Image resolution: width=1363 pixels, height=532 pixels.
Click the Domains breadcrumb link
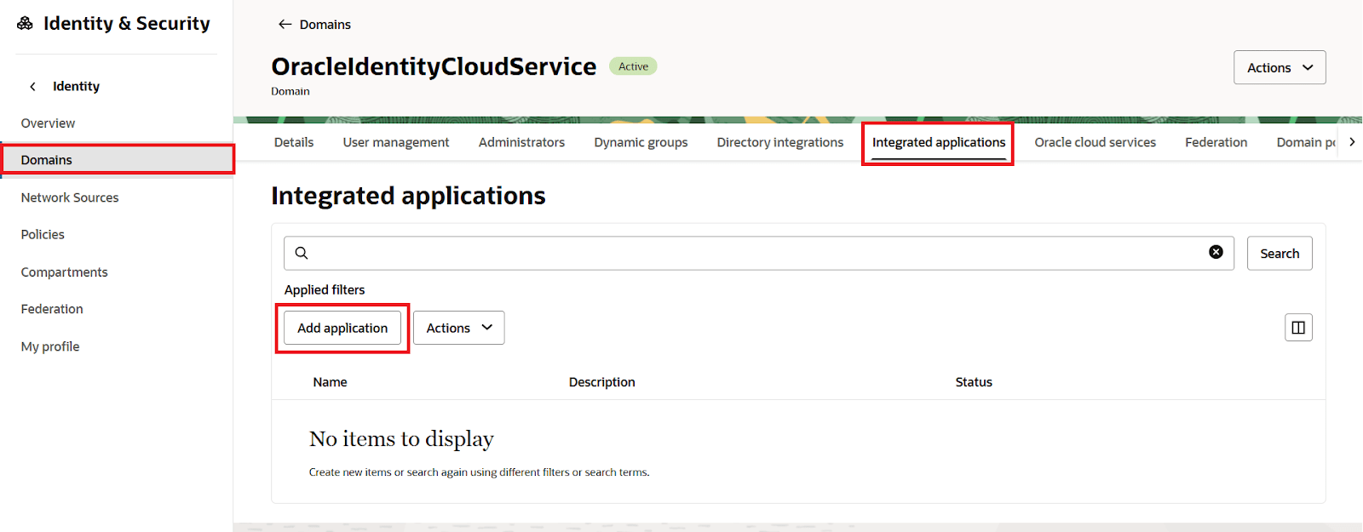coord(325,25)
